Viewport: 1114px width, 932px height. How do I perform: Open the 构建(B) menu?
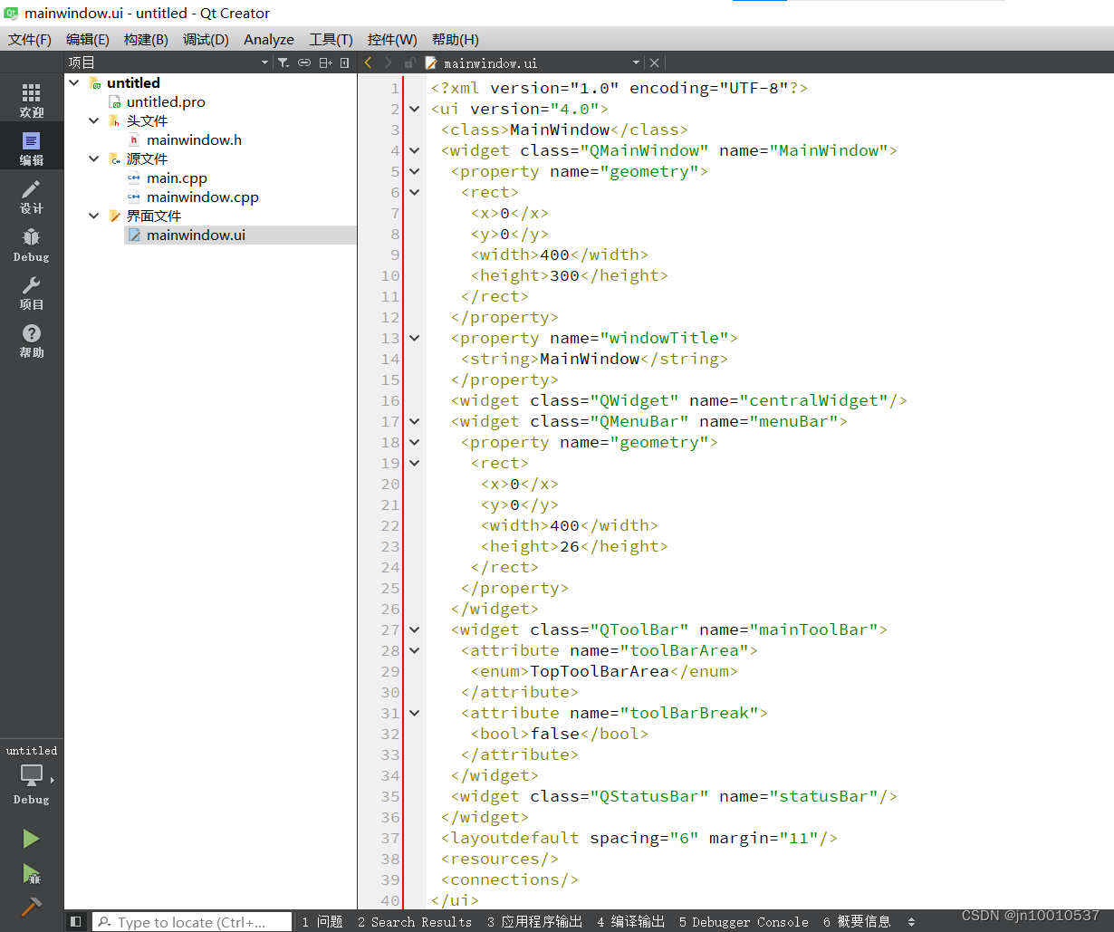pyautogui.click(x=146, y=39)
